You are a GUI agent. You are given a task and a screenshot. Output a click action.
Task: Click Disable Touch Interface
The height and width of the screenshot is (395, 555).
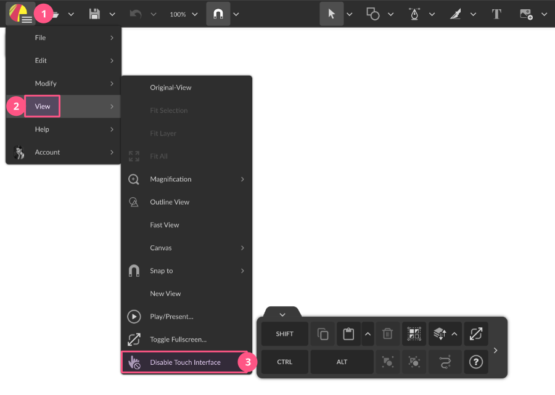tap(185, 362)
